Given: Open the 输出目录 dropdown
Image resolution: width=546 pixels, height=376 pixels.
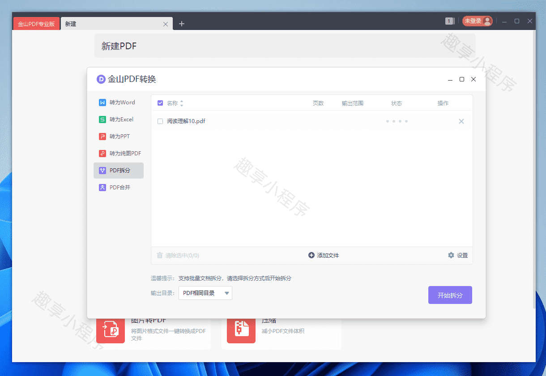Looking at the screenshot, I should 205,293.
